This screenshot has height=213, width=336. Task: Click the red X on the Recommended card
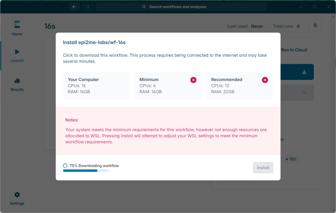pos(265,80)
